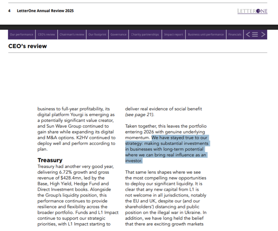Open the contents menu hamburger icon

pos(255,34)
